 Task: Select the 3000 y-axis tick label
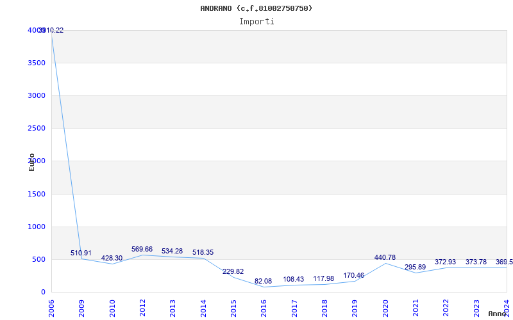click(x=37, y=95)
